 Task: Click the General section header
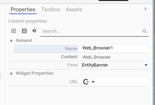point(24,41)
